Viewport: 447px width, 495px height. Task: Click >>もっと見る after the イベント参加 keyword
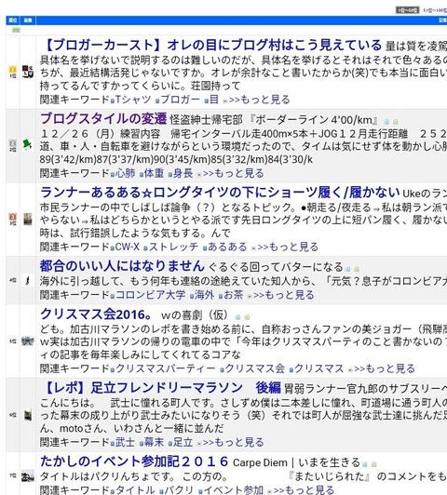(304, 490)
